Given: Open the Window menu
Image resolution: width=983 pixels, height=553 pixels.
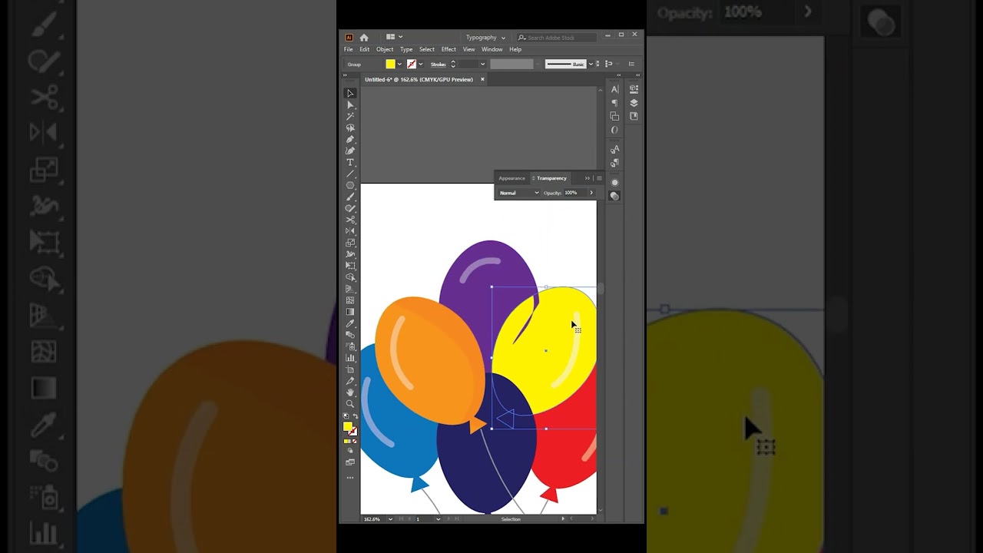Looking at the screenshot, I should pos(492,49).
